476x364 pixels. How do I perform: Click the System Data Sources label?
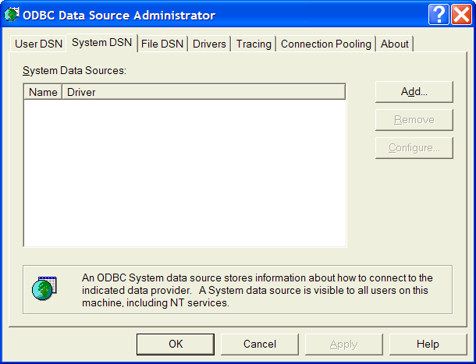pos(74,71)
